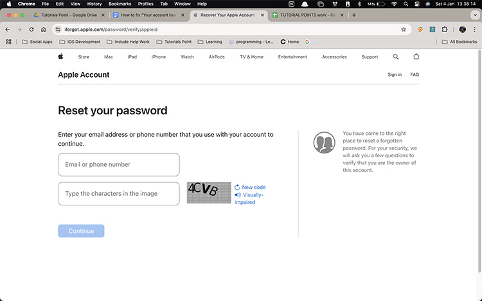Image resolution: width=482 pixels, height=301 pixels.
Task: Open AirPods in Apple navigation
Action: (x=217, y=56)
